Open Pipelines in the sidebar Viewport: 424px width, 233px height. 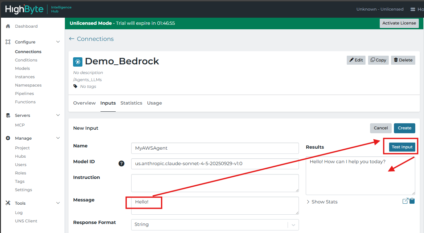pyautogui.click(x=24, y=93)
